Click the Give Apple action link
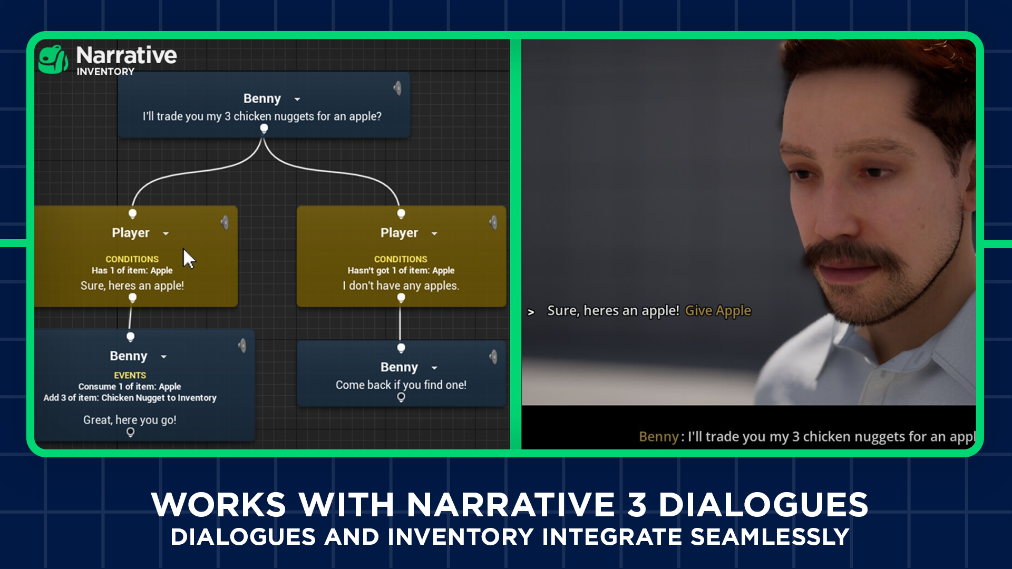Viewport: 1012px width, 569px height. 718,310
